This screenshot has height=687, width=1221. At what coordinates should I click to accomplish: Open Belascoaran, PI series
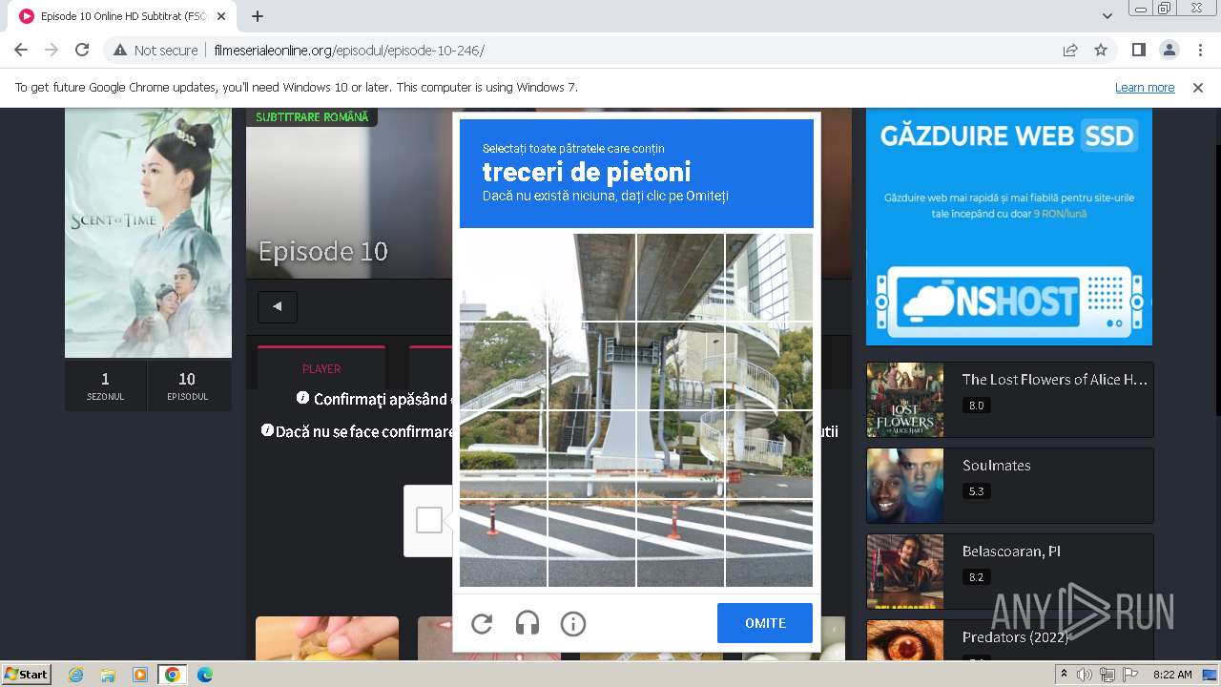pyautogui.click(x=1011, y=551)
